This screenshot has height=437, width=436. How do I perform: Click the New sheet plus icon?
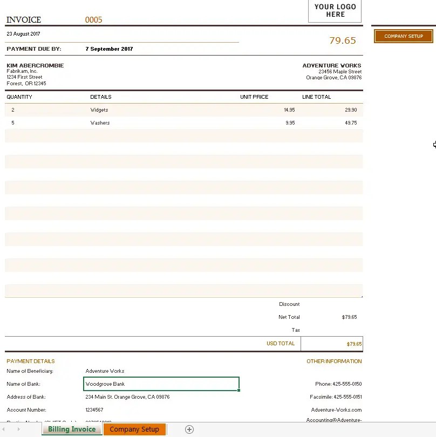click(189, 429)
